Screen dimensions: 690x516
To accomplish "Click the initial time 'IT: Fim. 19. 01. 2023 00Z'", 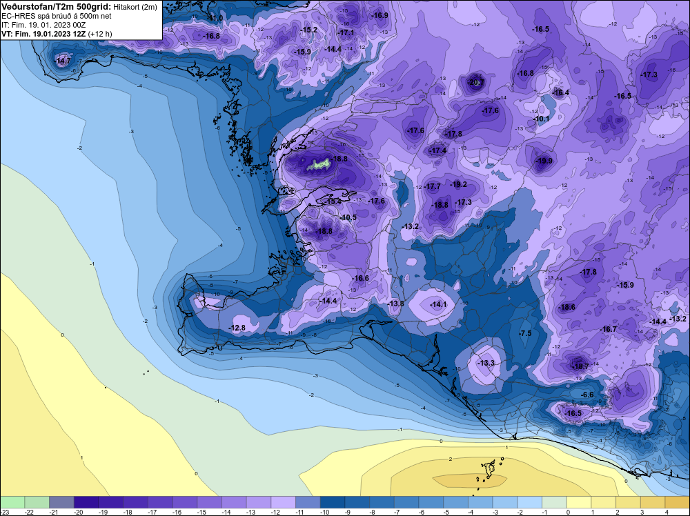I will [43, 25].
